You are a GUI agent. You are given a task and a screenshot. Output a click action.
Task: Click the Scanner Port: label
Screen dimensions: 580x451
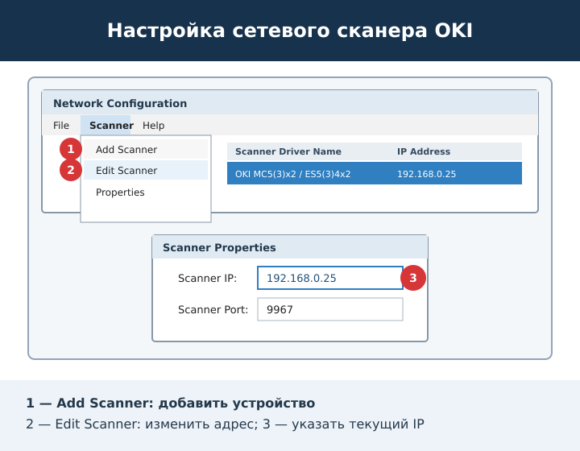(213, 309)
